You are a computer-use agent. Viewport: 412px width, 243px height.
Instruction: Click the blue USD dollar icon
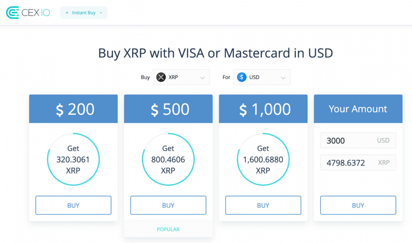pos(242,77)
